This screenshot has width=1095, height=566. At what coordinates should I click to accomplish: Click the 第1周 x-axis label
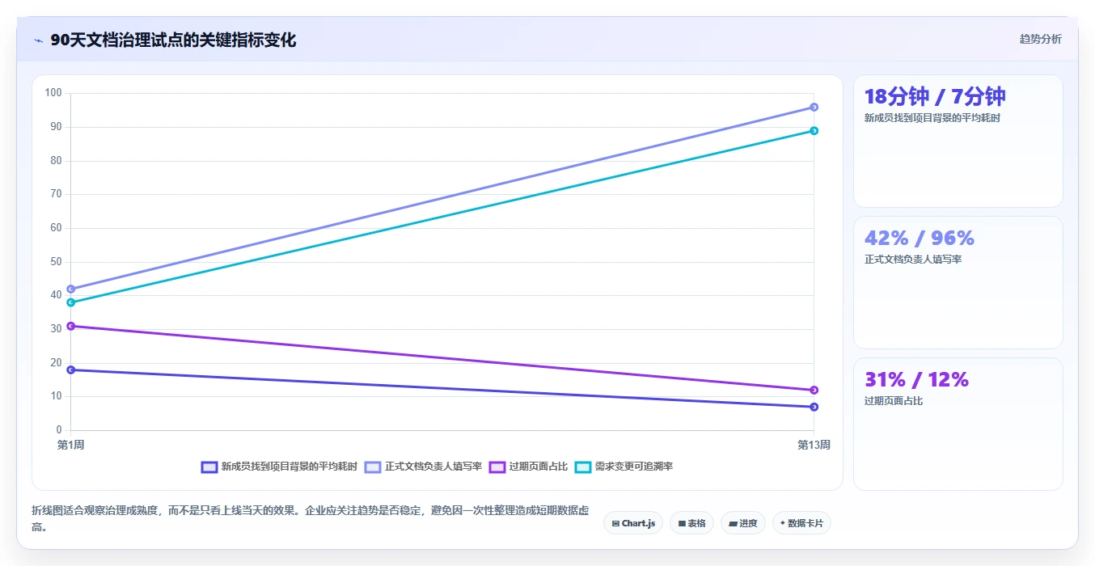(x=71, y=445)
